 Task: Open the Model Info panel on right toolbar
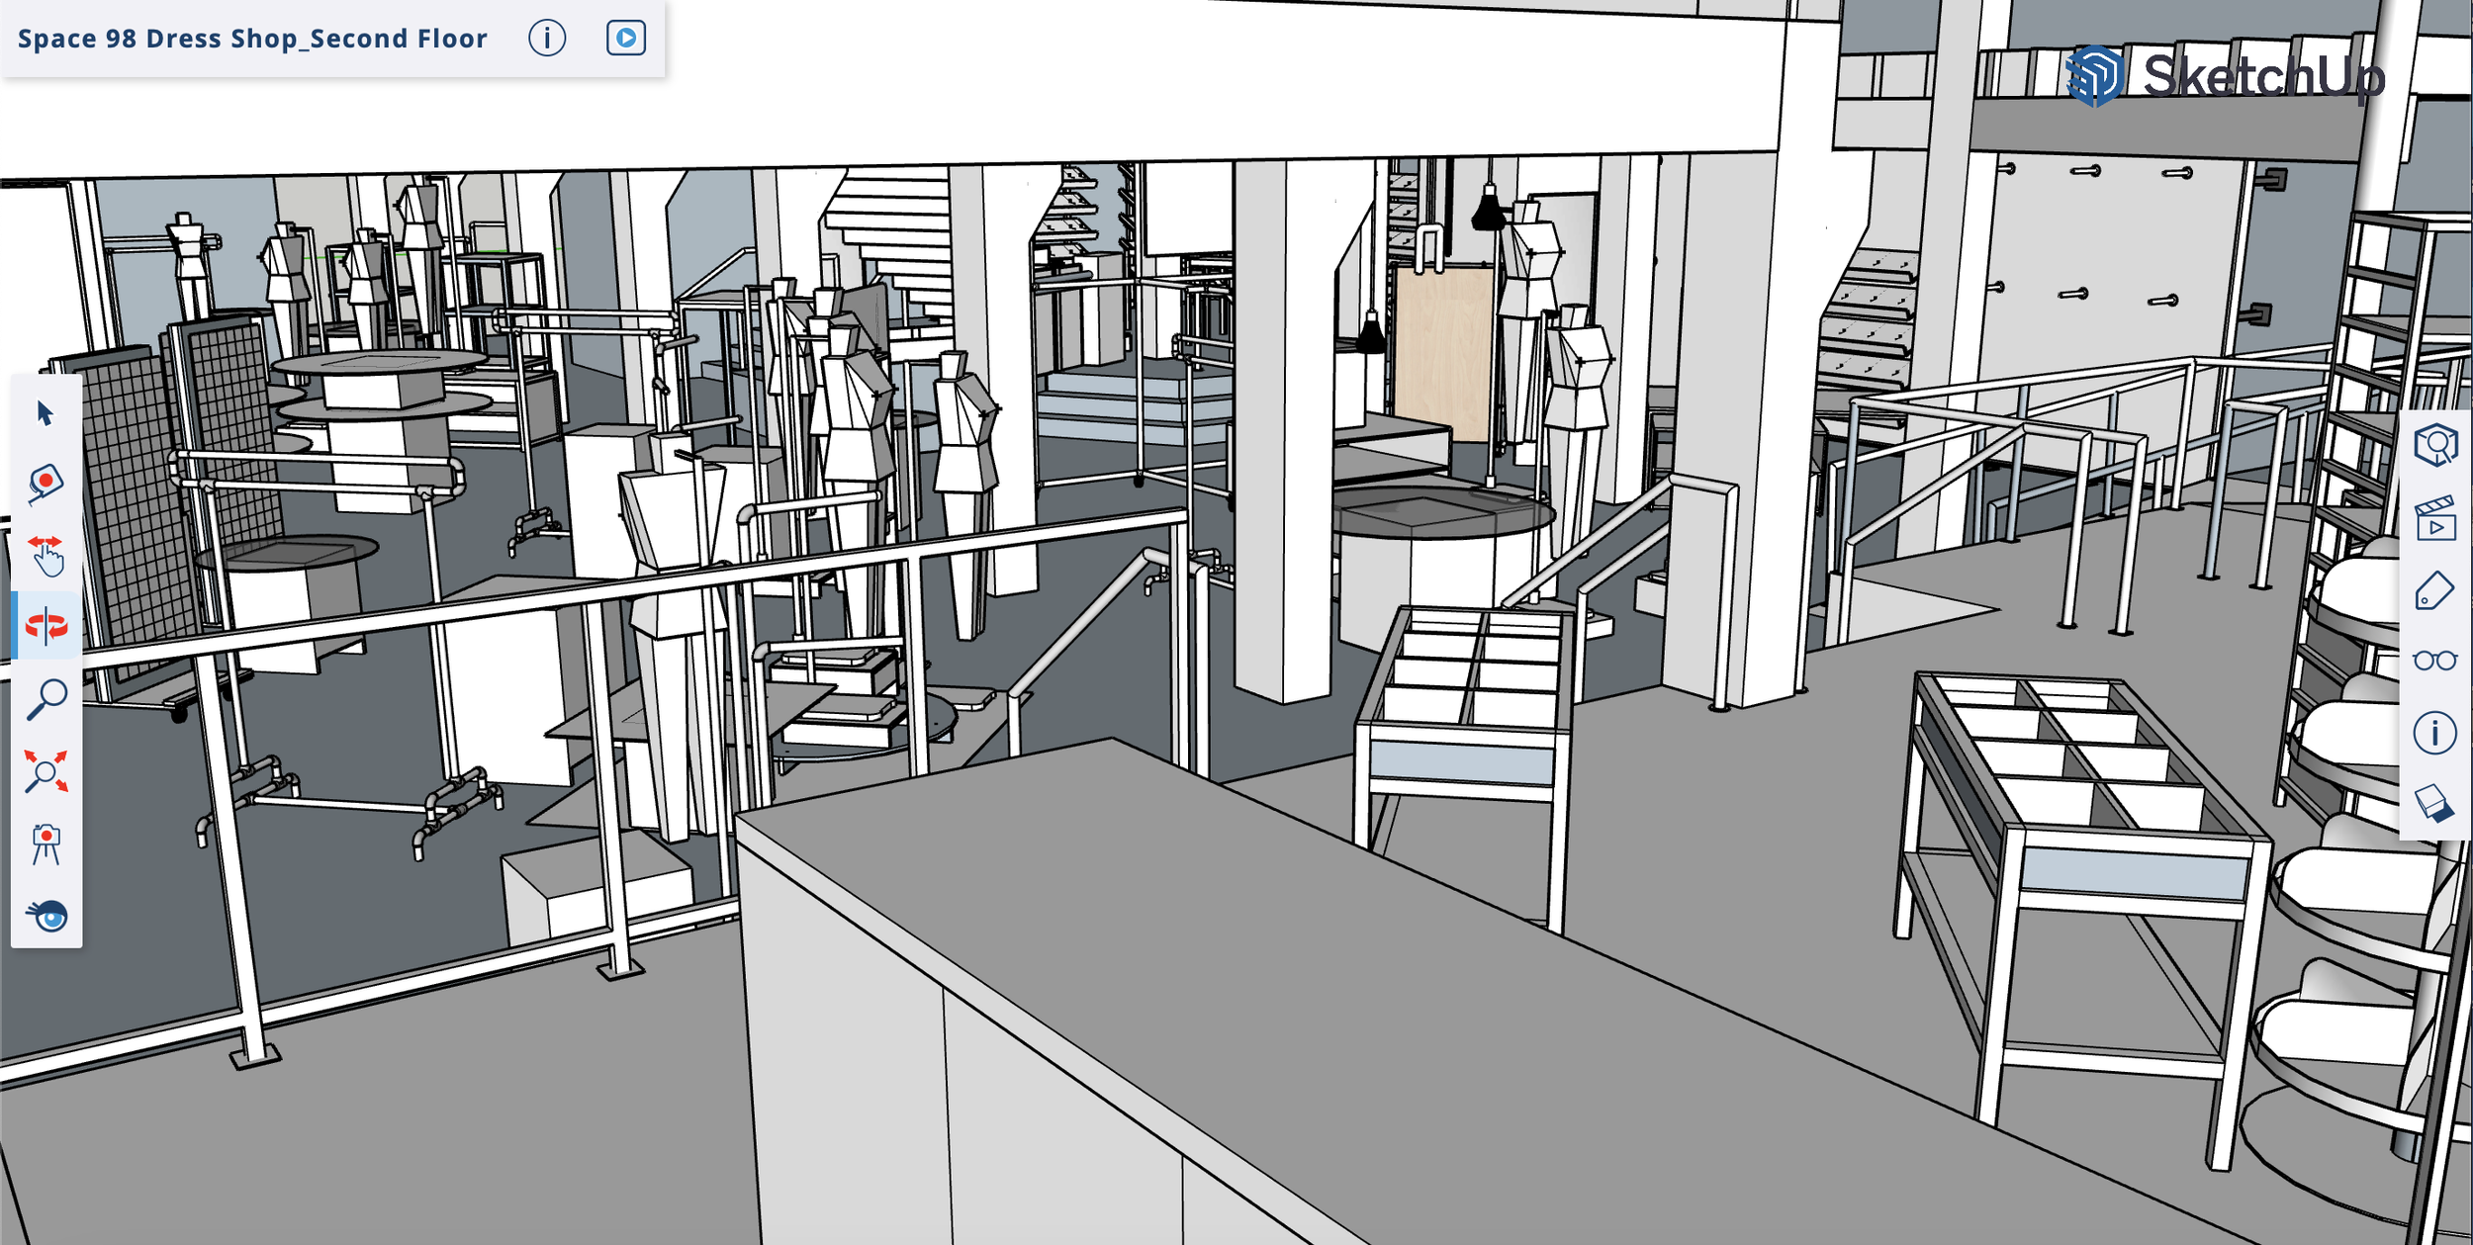pos(2434,733)
